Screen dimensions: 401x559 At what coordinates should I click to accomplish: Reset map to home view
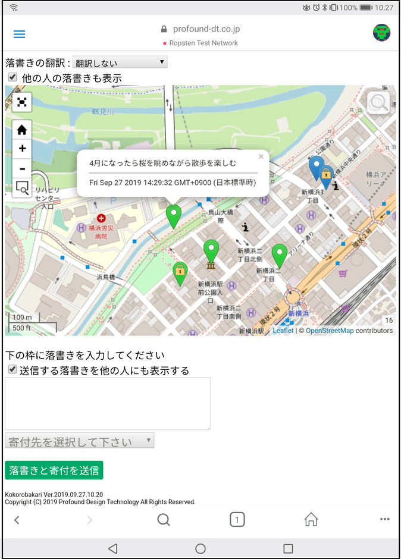point(22,130)
